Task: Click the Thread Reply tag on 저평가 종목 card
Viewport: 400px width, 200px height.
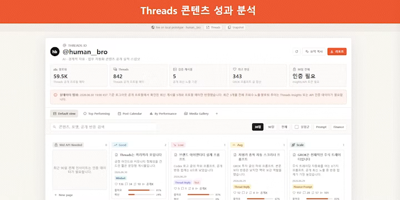Action: click(x=242, y=187)
